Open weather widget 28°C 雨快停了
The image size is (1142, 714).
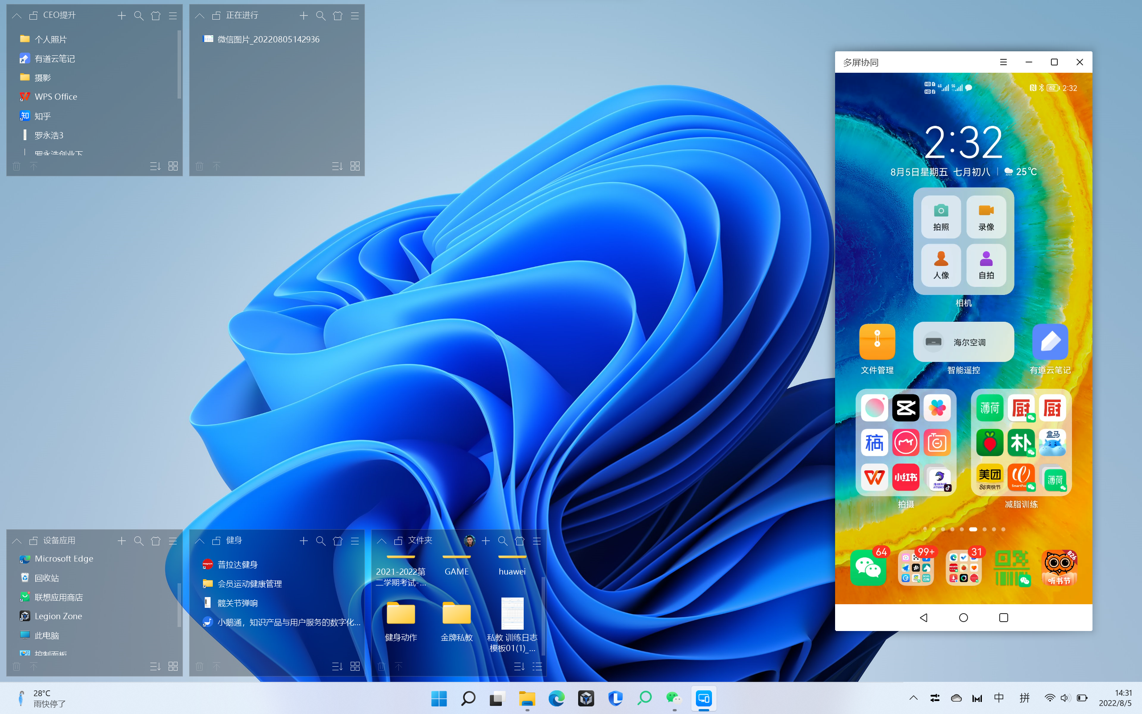click(x=41, y=698)
